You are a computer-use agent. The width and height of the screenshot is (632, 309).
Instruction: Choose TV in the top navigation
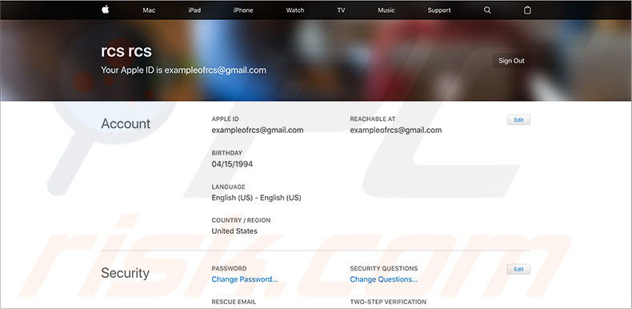click(x=341, y=10)
